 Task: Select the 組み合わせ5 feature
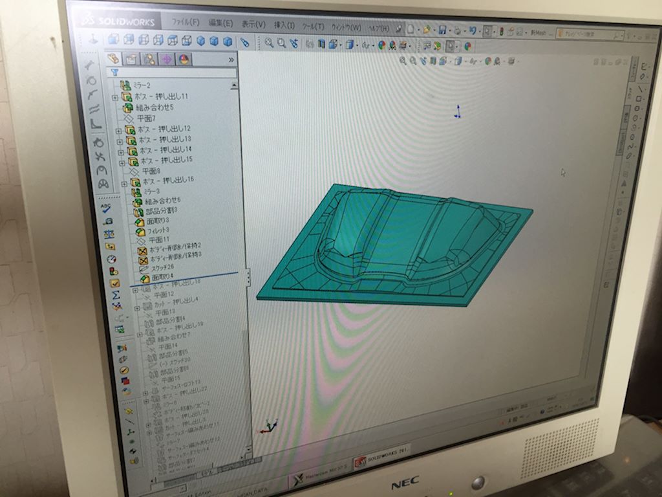click(x=149, y=107)
